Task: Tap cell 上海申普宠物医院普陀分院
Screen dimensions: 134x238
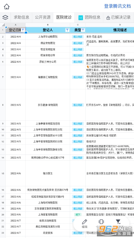Action: 48,130
